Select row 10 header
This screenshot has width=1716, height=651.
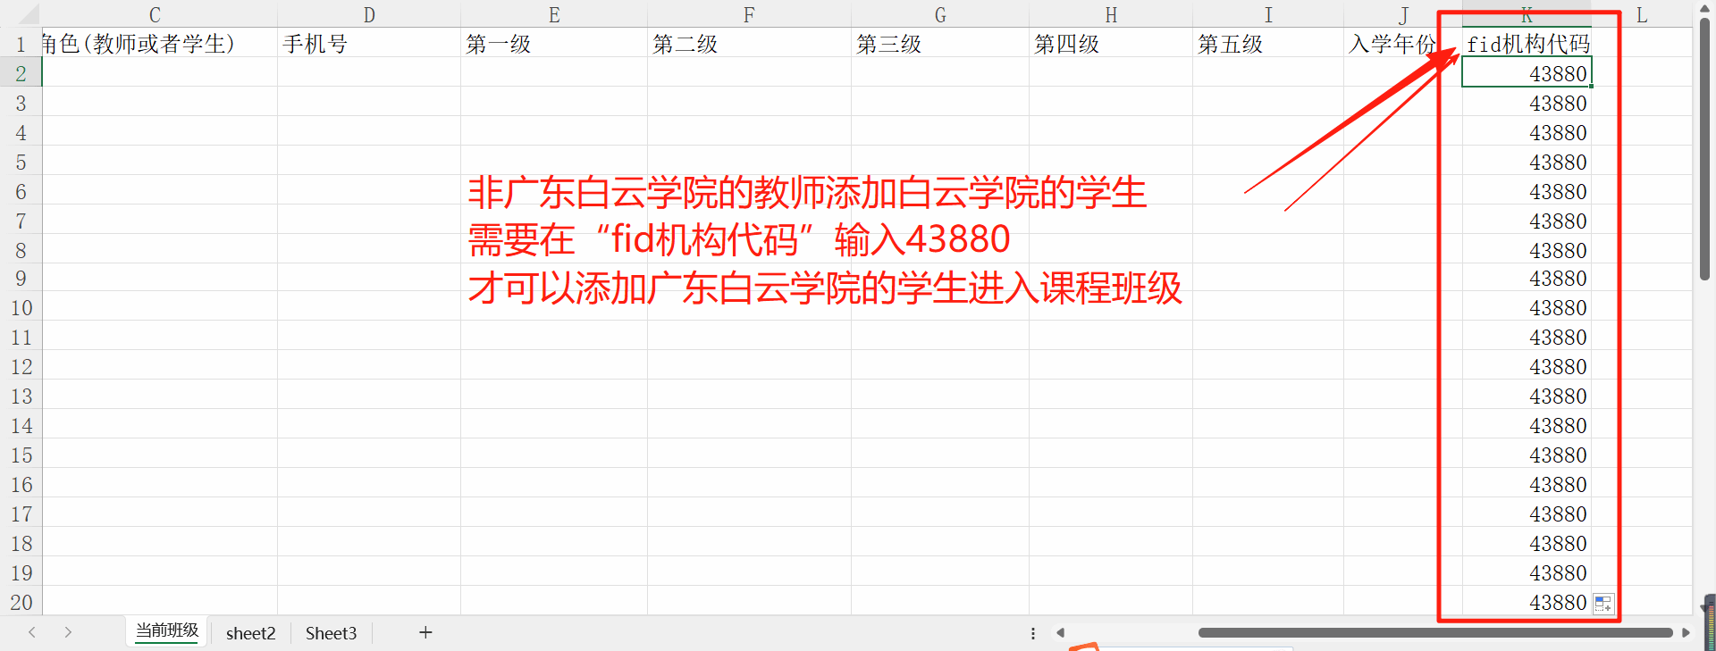(21, 308)
